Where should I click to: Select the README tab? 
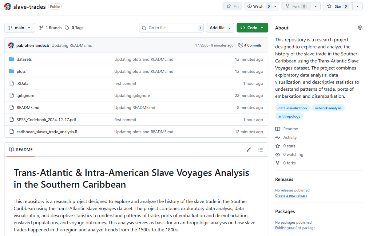pyautogui.click(x=21, y=150)
